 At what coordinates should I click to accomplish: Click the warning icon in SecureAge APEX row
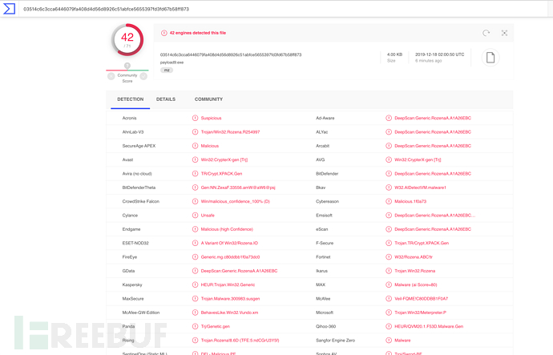[x=195, y=146]
